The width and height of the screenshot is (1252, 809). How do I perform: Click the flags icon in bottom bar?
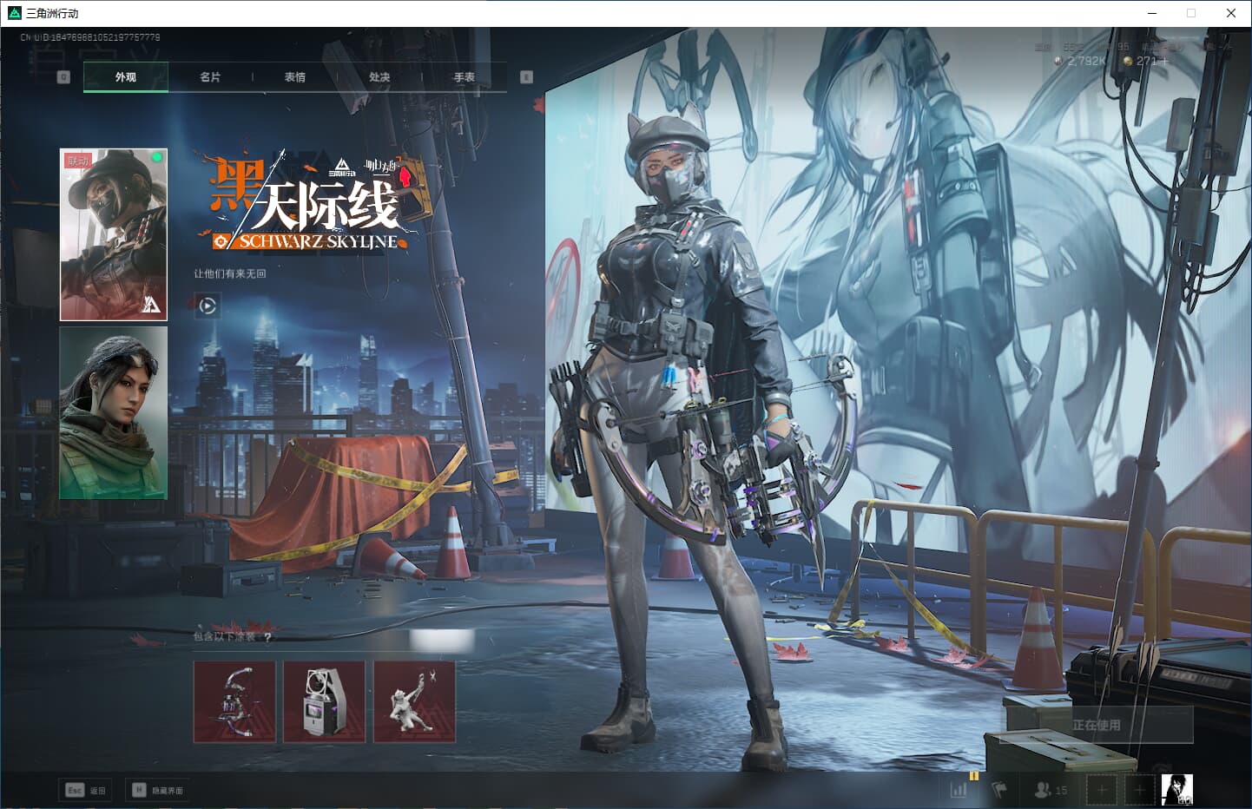[x=999, y=790]
